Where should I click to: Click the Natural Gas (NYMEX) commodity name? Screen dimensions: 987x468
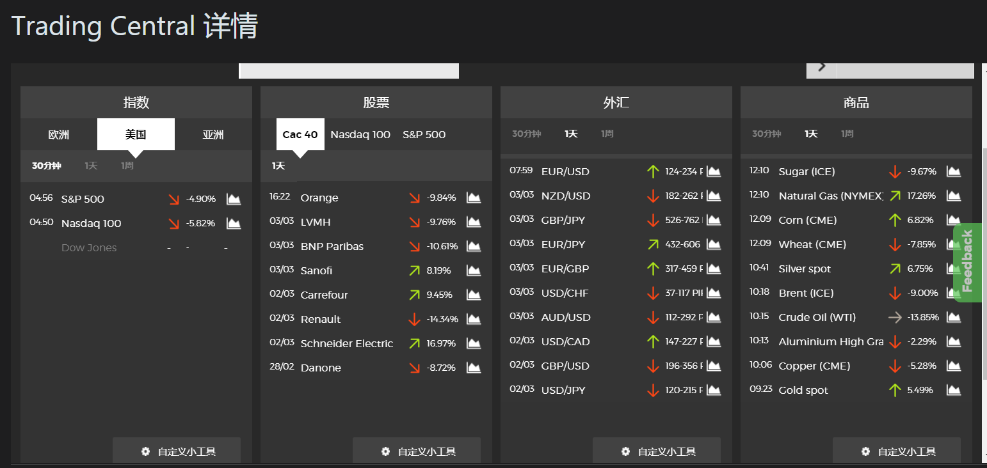coord(831,196)
